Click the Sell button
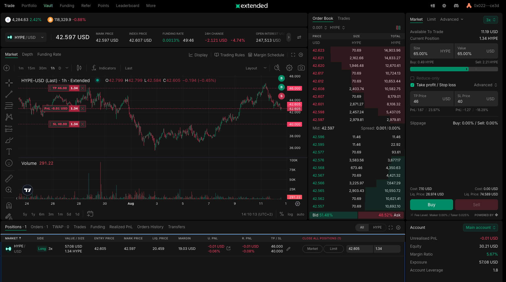 click(x=476, y=205)
